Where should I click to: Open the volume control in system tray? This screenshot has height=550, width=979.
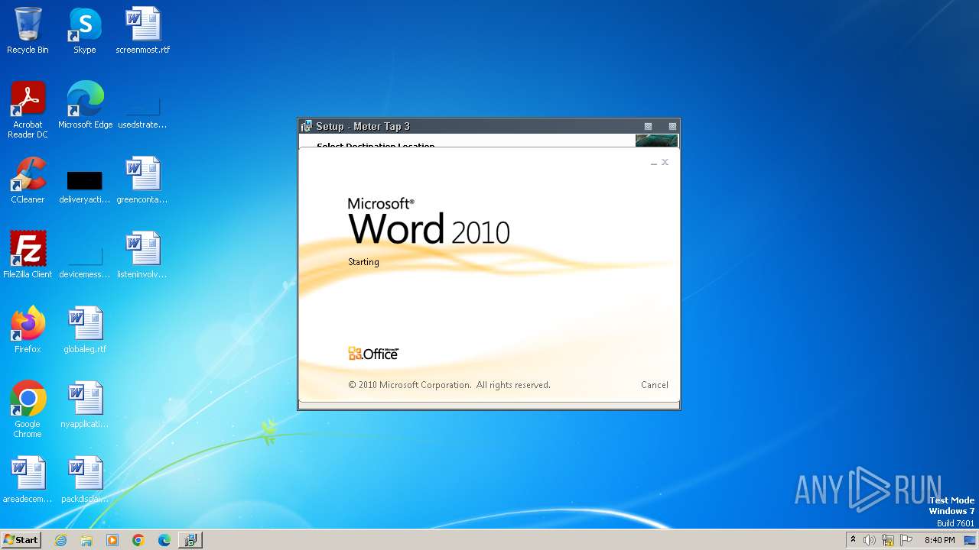(870, 540)
